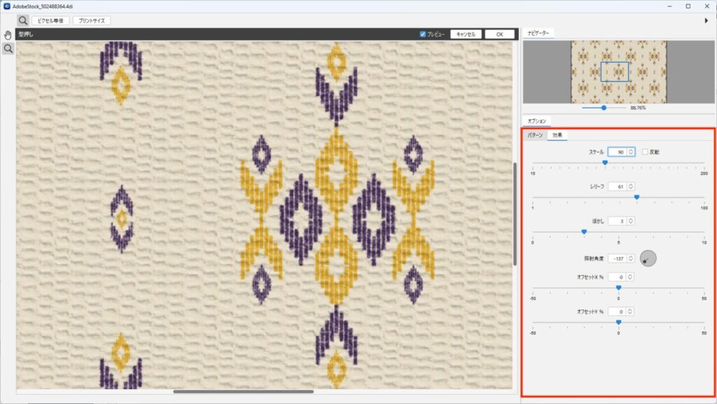Switch to the パターン tab
717x404 pixels.
click(x=535, y=135)
